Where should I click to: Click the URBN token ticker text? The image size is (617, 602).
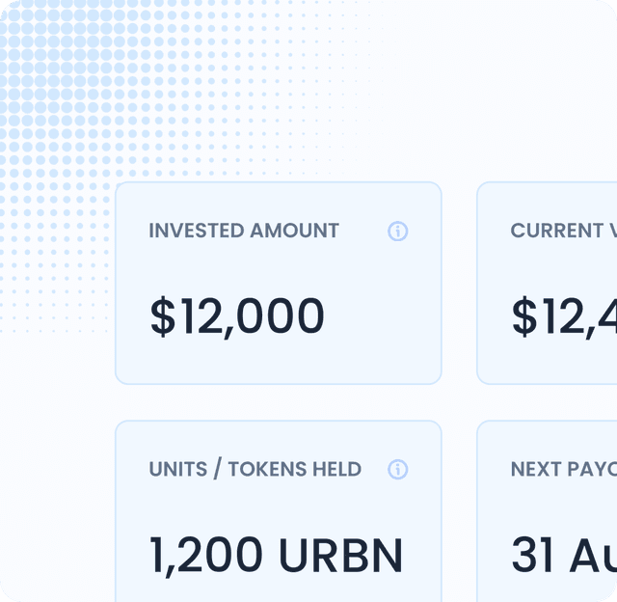point(341,555)
